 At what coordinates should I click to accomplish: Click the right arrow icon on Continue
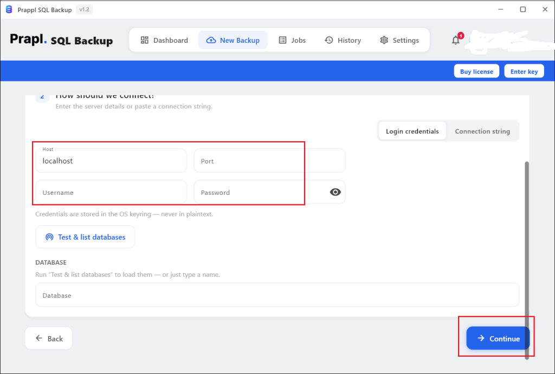coord(481,338)
